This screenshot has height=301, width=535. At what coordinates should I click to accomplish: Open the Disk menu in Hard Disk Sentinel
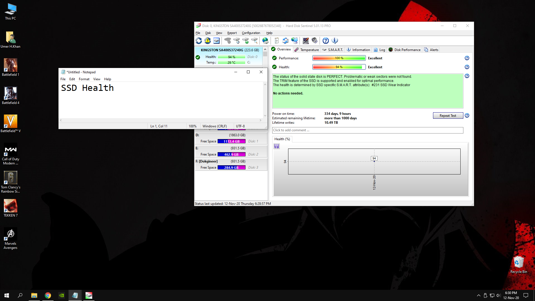(x=208, y=33)
